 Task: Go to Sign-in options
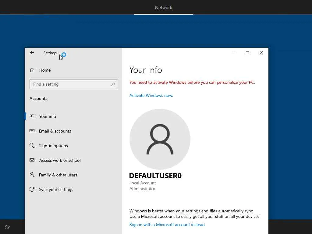[73, 146]
